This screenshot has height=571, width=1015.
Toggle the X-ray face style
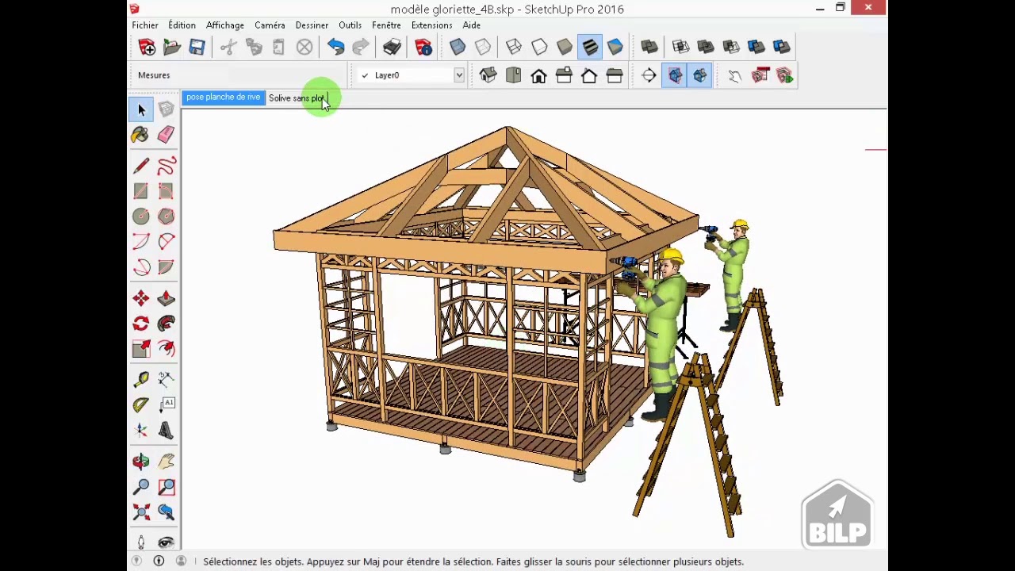click(458, 47)
